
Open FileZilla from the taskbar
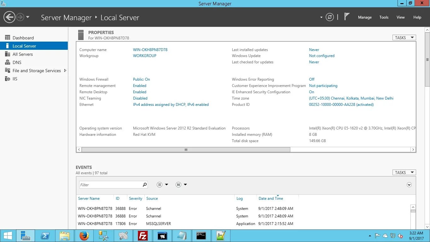click(x=143, y=236)
